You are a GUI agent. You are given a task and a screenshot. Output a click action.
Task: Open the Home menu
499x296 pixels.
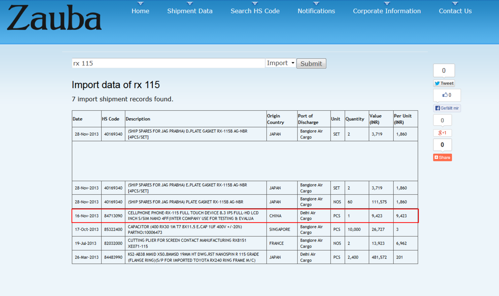(140, 11)
